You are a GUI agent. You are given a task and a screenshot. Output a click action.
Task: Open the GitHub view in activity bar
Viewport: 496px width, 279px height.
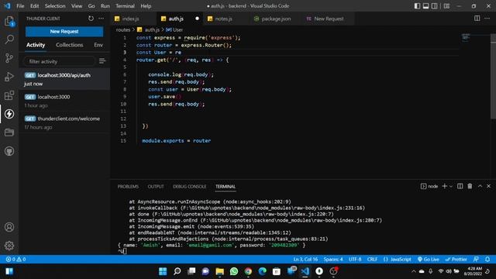pyautogui.click(x=9, y=151)
